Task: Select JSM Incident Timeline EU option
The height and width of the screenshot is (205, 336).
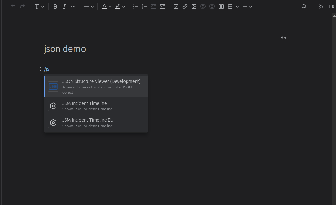Action: coord(96,123)
